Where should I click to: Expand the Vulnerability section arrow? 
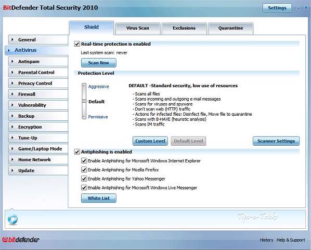(12, 105)
